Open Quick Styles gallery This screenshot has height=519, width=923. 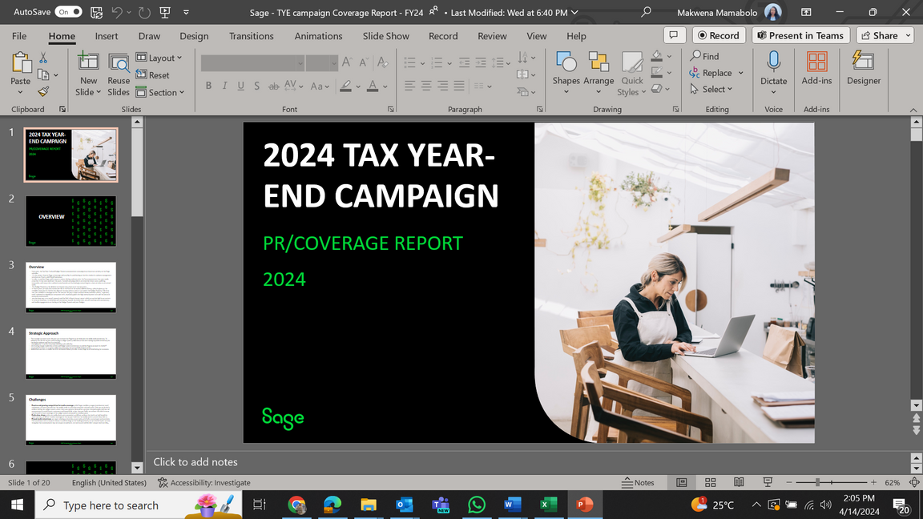coord(631,74)
